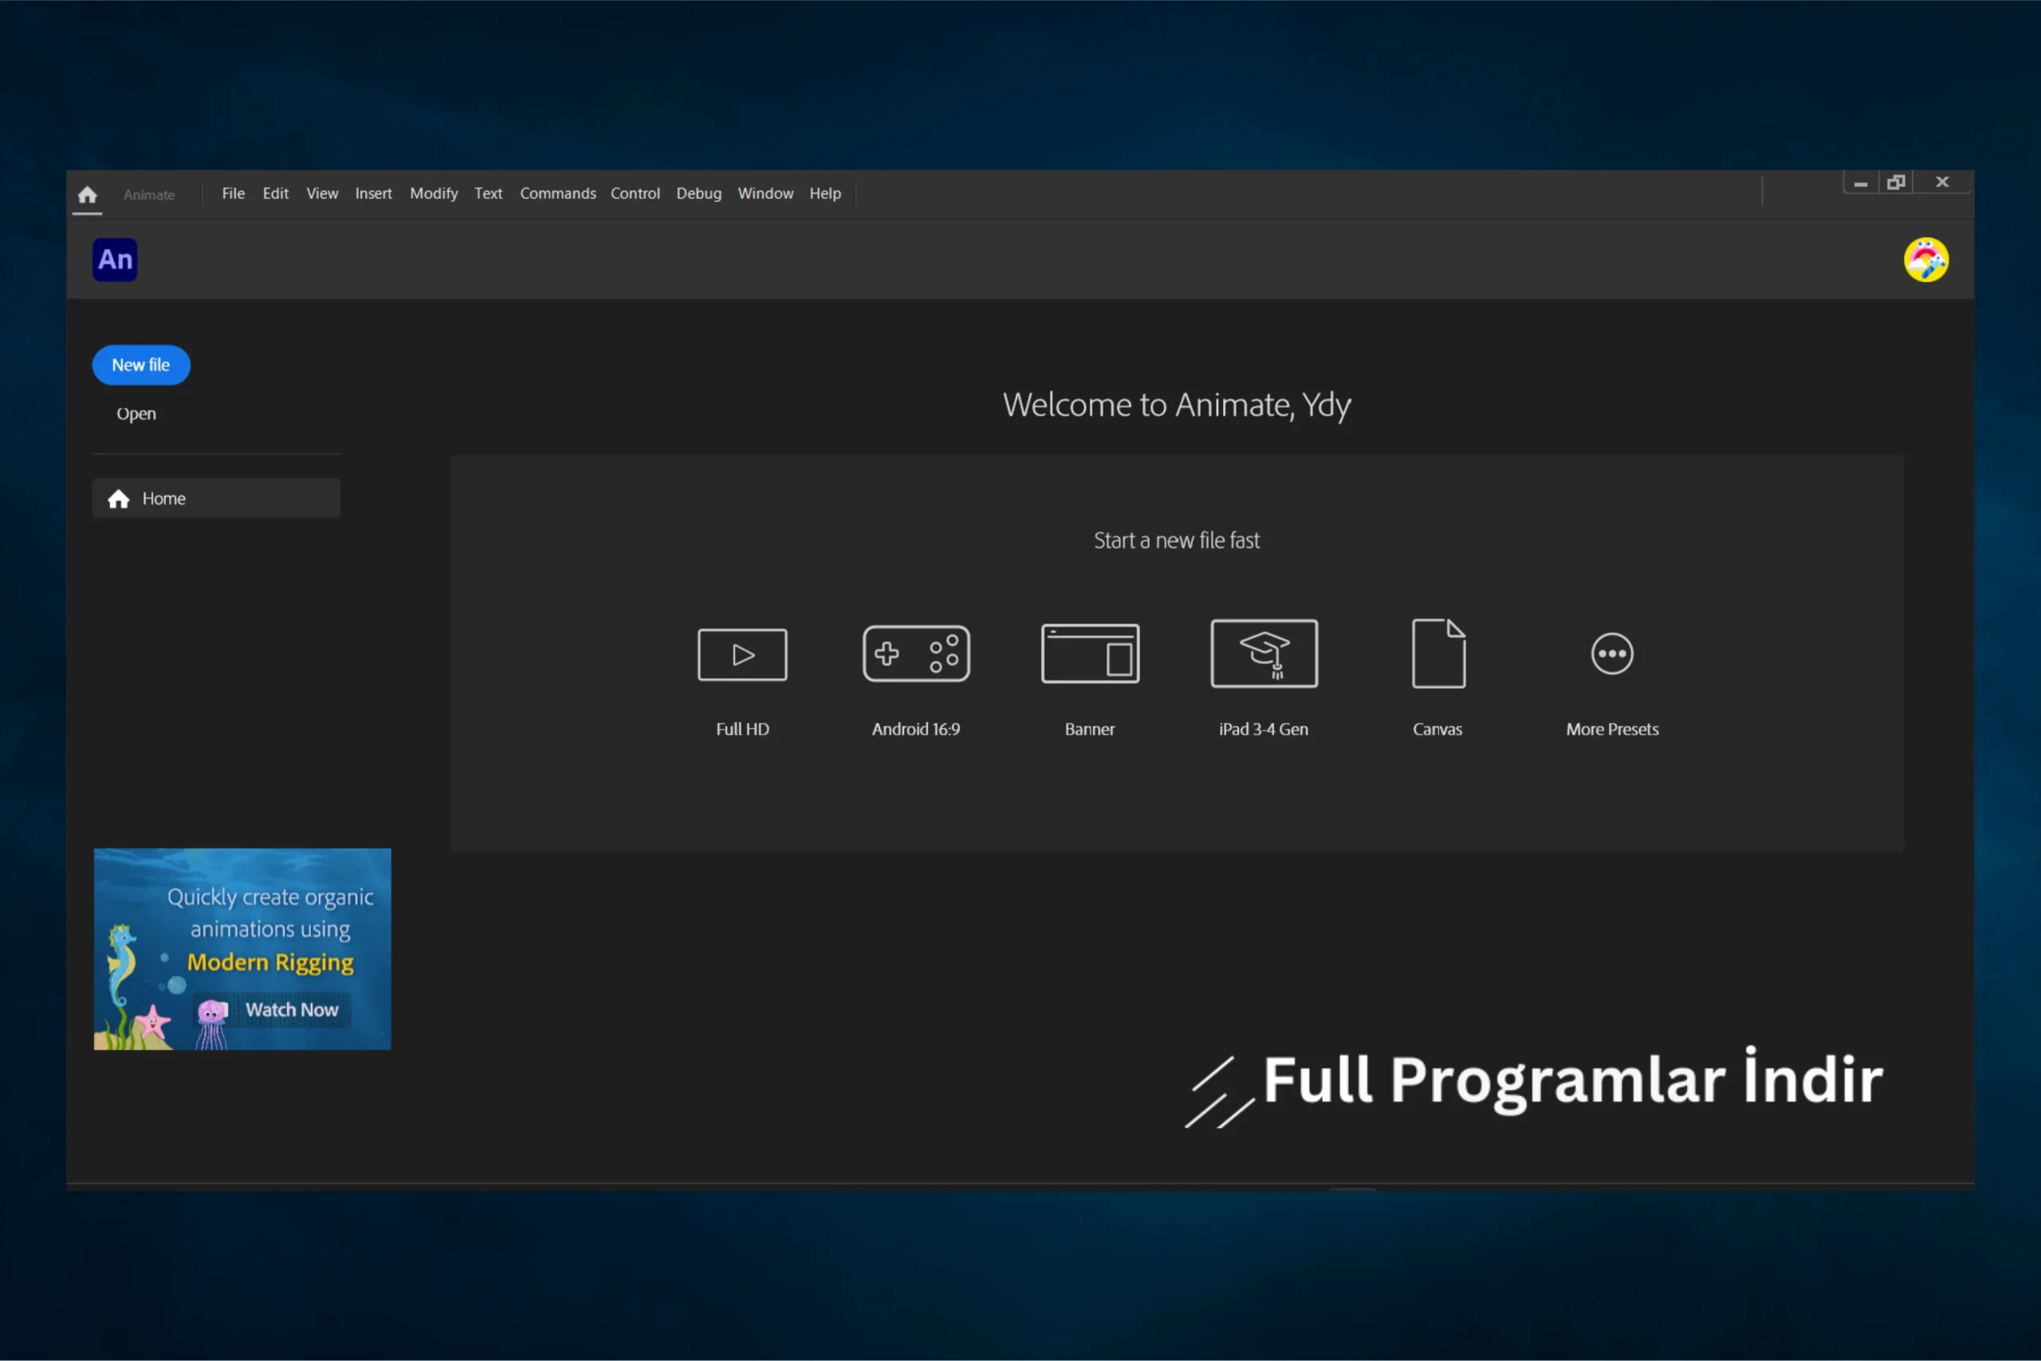Open the Control menu
2041x1361 pixels.
coord(635,194)
